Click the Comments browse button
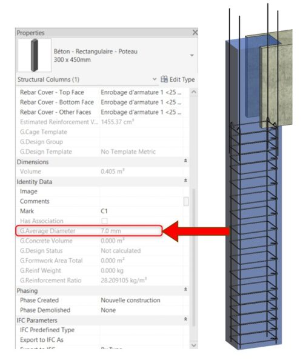This screenshot has width=303, height=360. 186,201
